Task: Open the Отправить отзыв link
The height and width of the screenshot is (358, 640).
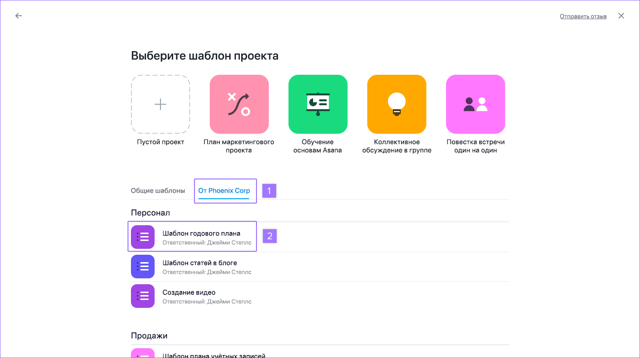Action: (583, 16)
